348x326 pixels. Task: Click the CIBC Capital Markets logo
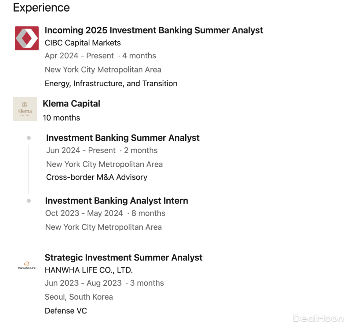[x=27, y=38]
